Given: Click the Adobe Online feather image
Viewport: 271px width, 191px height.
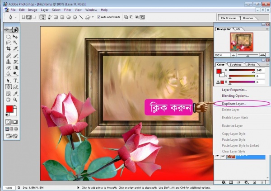Looking at the screenshot, I should click(x=12, y=29).
